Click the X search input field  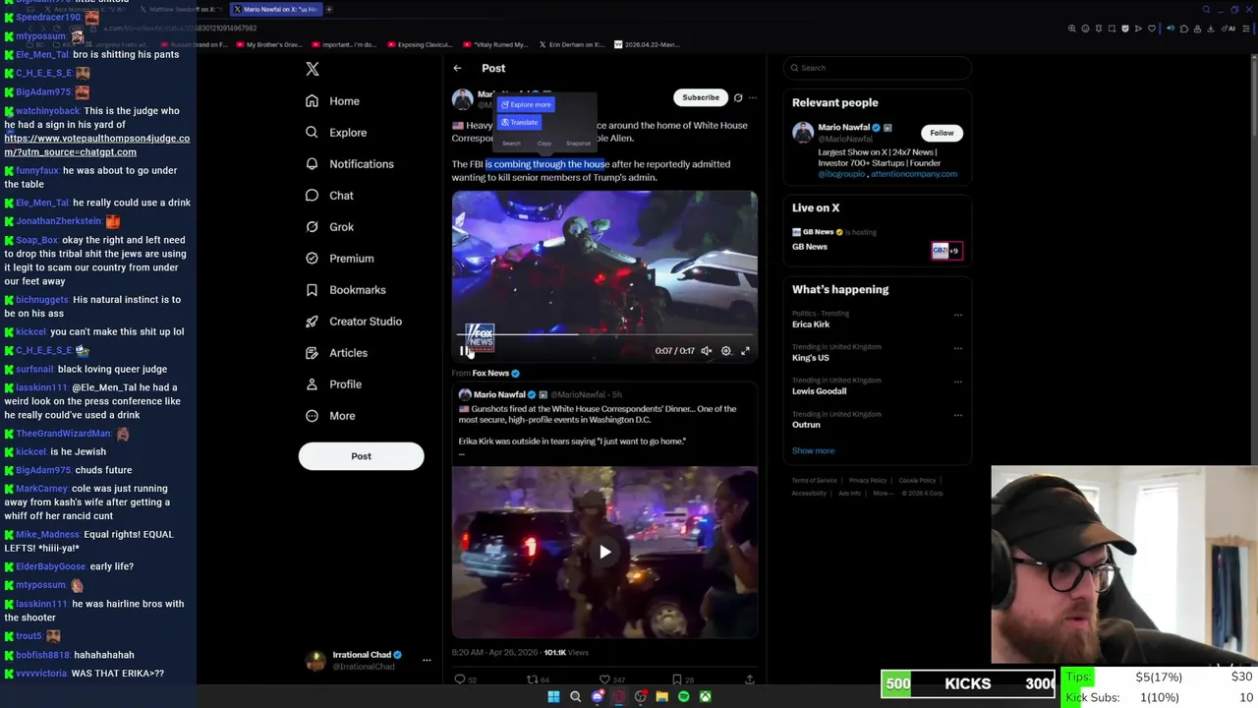[878, 68]
